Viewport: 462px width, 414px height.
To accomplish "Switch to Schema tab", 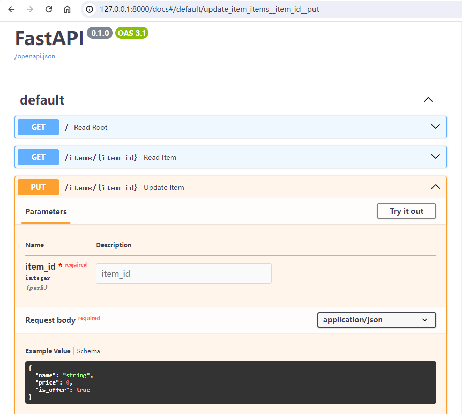I will point(88,351).
